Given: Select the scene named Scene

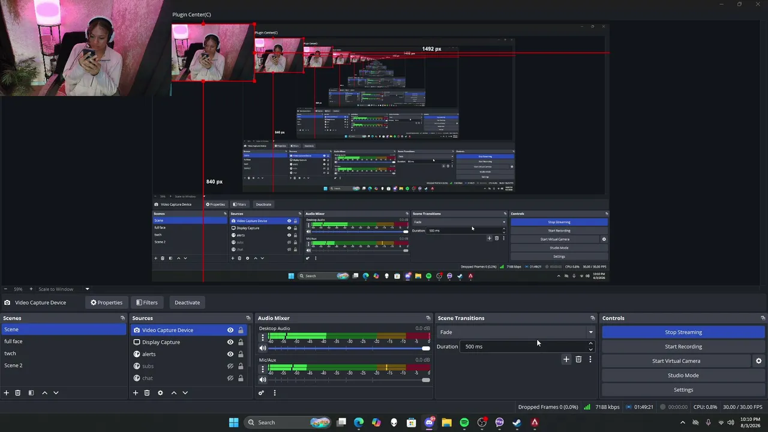Looking at the screenshot, I should (x=63, y=329).
